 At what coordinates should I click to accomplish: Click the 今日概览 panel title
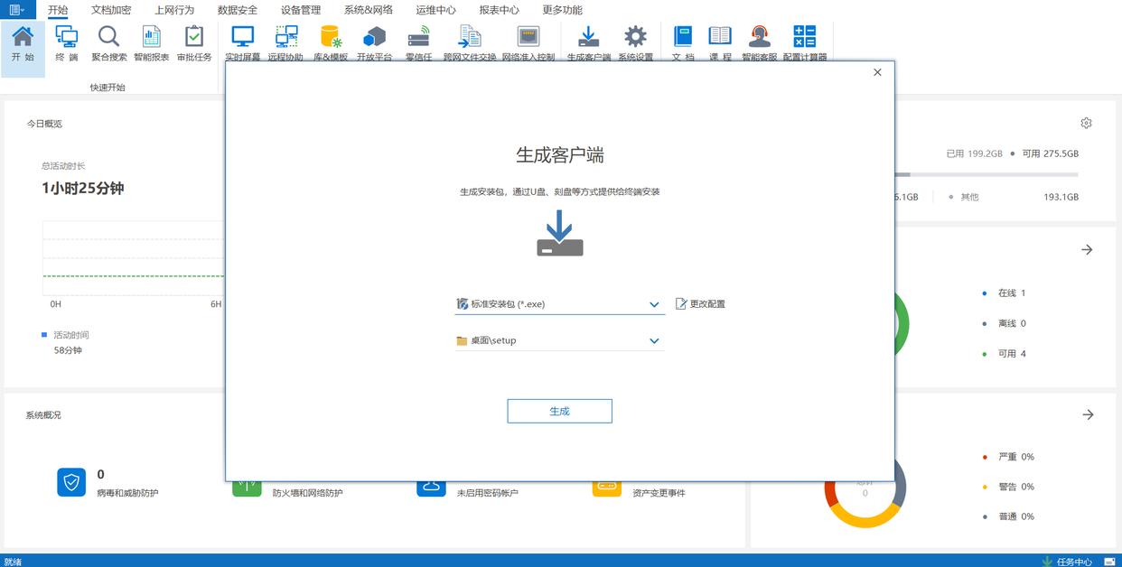pos(44,124)
